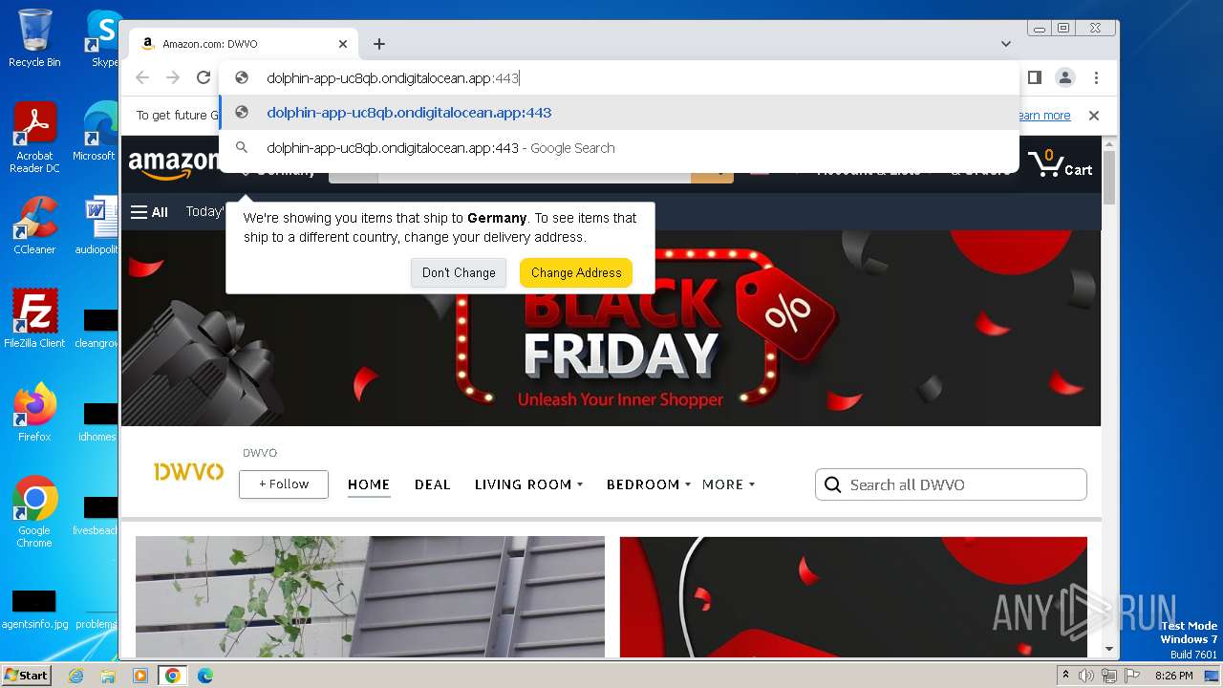The width and height of the screenshot is (1223, 688).
Task: Click the address bar URL text
Action: [x=393, y=78]
